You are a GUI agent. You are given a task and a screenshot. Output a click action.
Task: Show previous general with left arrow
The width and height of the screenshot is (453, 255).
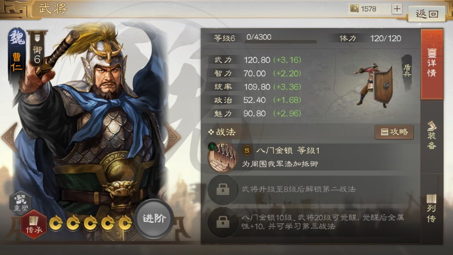coord(10,137)
